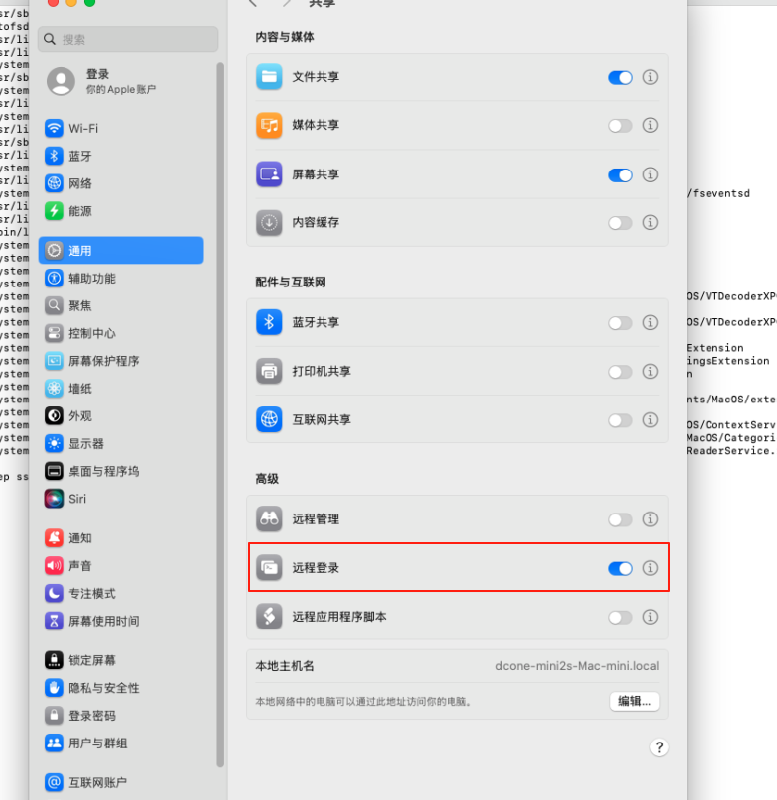Screen dimensions: 777x800
Task: Click the 互联网共享 globe icon
Action: (x=269, y=420)
